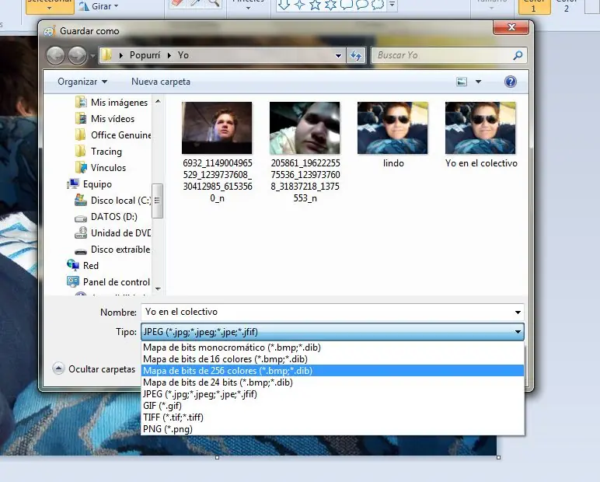Image resolution: width=600 pixels, height=482 pixels.
Task: Select Disco local (C:) drive
Action: coord(120,201)
